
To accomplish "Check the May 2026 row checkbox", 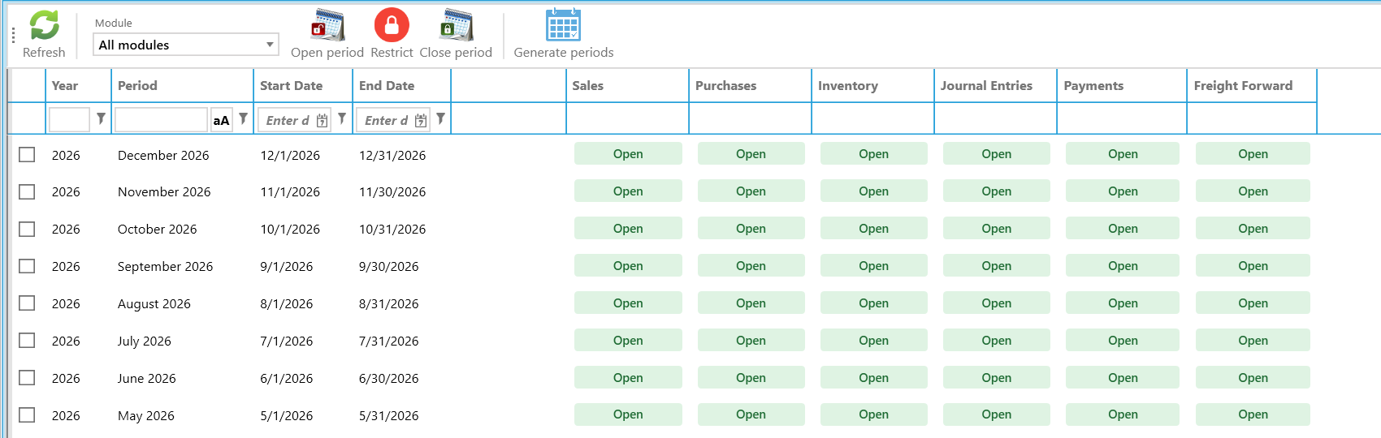I will [x=27, y=414].
